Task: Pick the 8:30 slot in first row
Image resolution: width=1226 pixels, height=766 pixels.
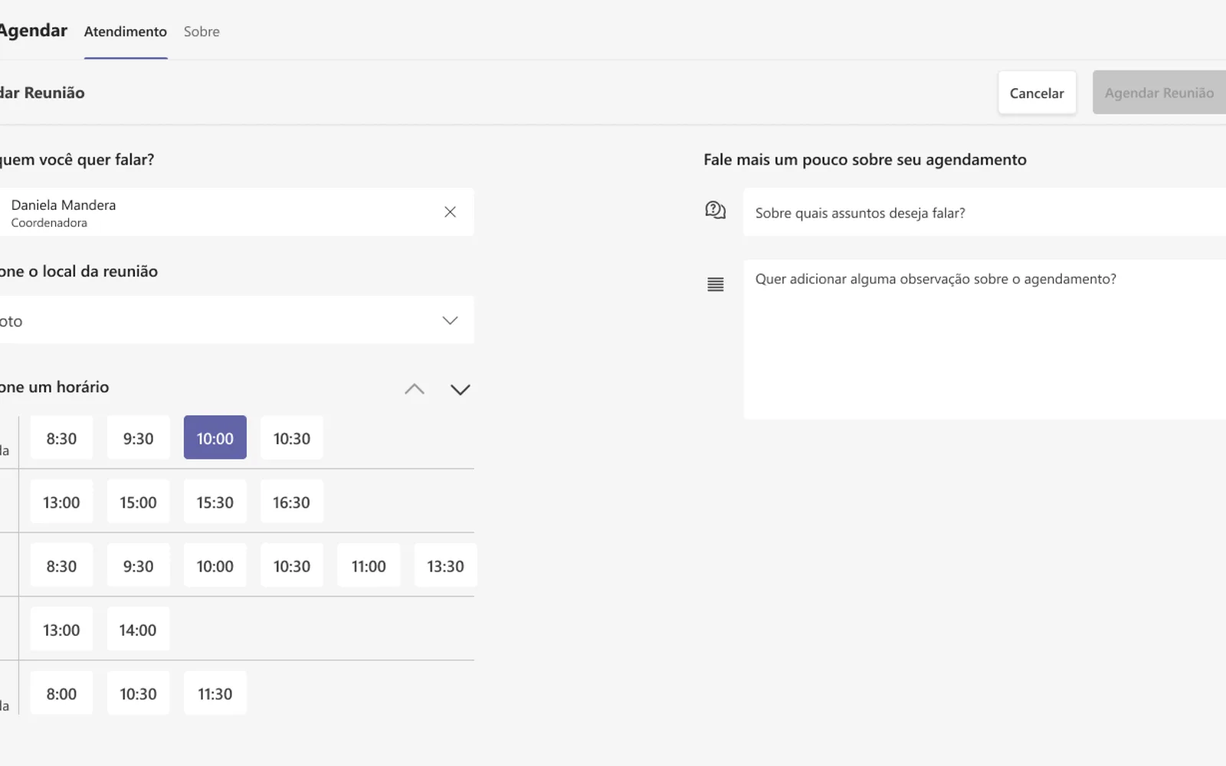Action: tap(61, 437)
